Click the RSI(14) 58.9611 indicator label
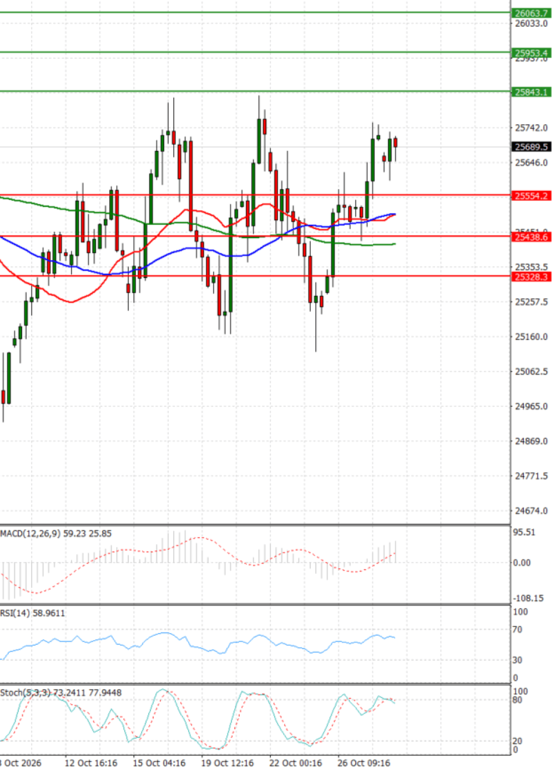The image size is (555, 769). tap(32, 613)
